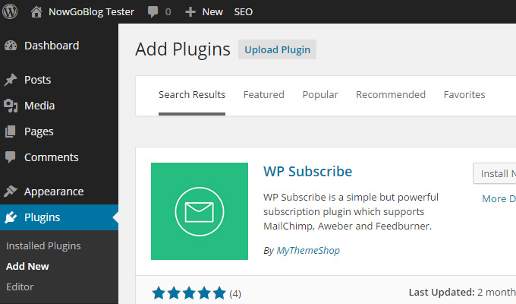Switch to the Popular tab

point(320,95)
